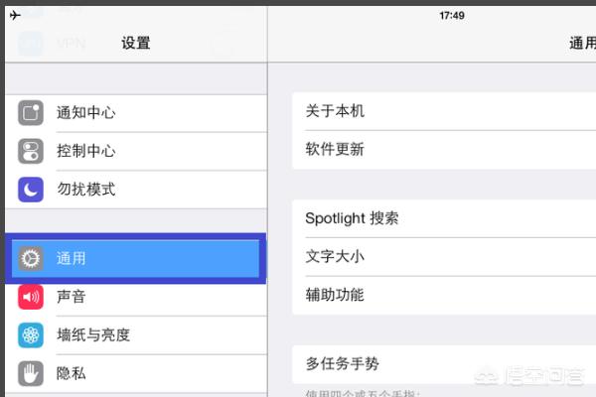Click the 通用 header at top right

(x=581, y=44)
